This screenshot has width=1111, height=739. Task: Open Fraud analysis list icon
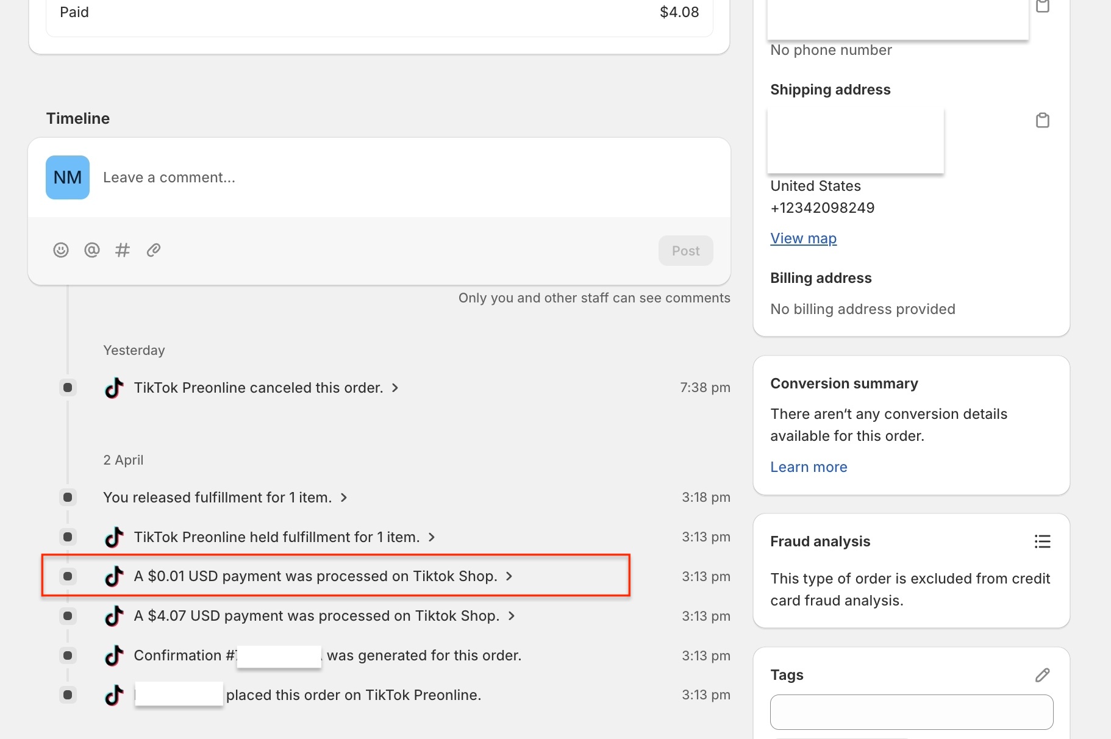(1043, 541)
